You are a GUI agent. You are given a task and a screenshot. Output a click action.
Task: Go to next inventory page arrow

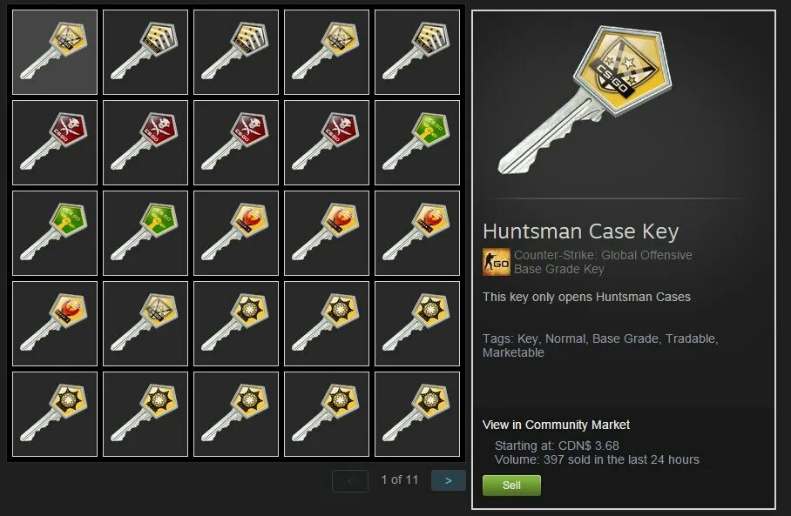pyautogui.click(x=449, y=480)
